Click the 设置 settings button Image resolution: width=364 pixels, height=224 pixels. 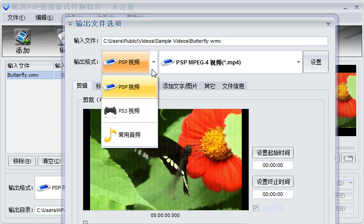point(316,62)
